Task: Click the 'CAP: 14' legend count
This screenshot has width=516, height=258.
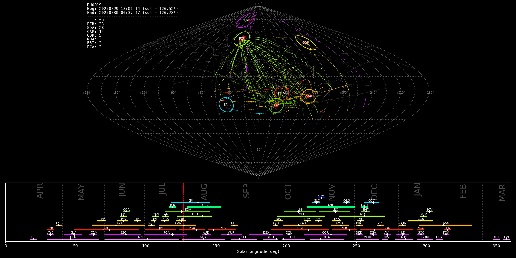Action: (95, 32)
